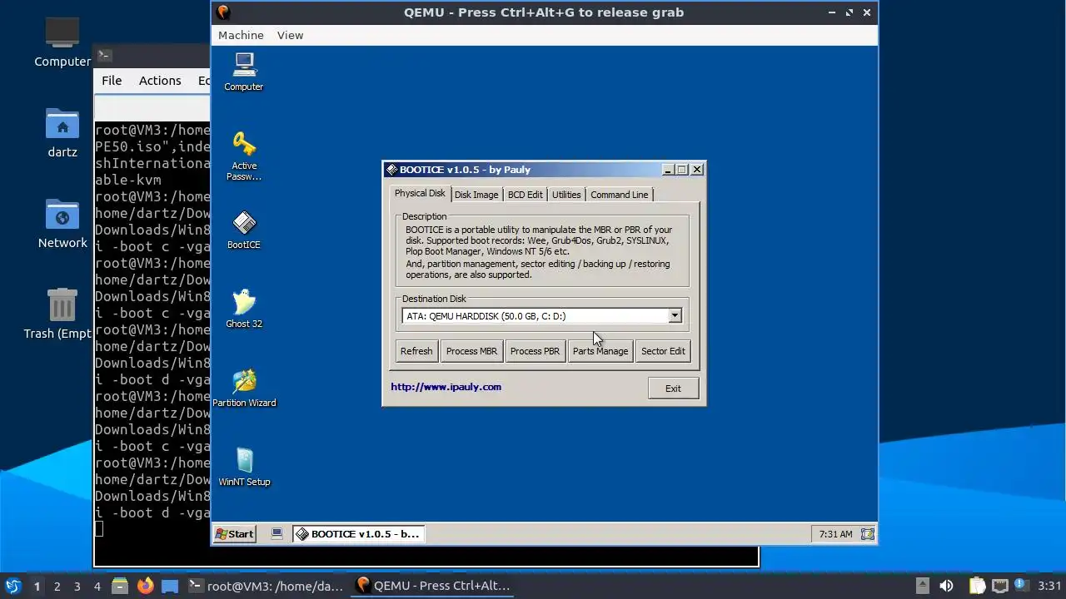Open the Trash icon on host desktop
This screenshot has height=599, width=1066.
62,314
